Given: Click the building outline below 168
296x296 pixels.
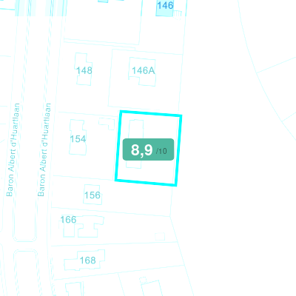Looking at the screenshot, I should click(73, 289).
